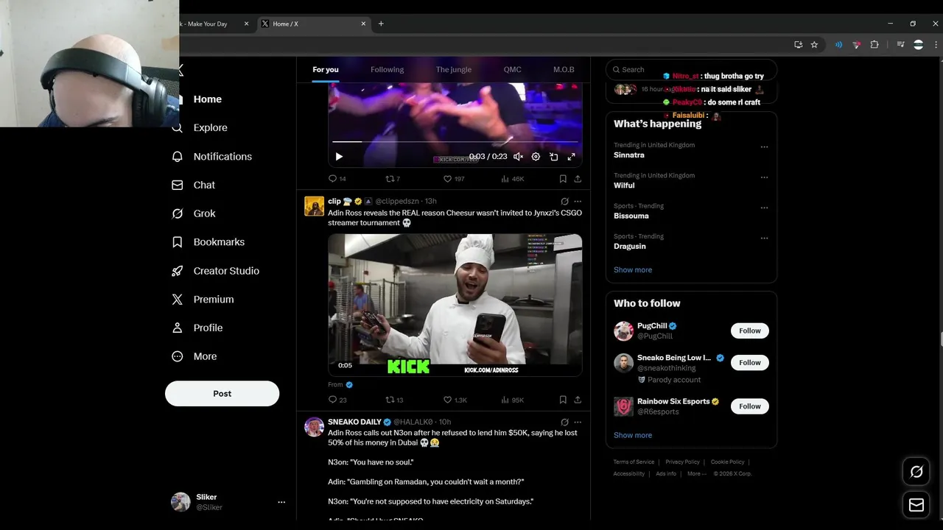Open Creator Studio rocket icon

[x=177, y=271]
